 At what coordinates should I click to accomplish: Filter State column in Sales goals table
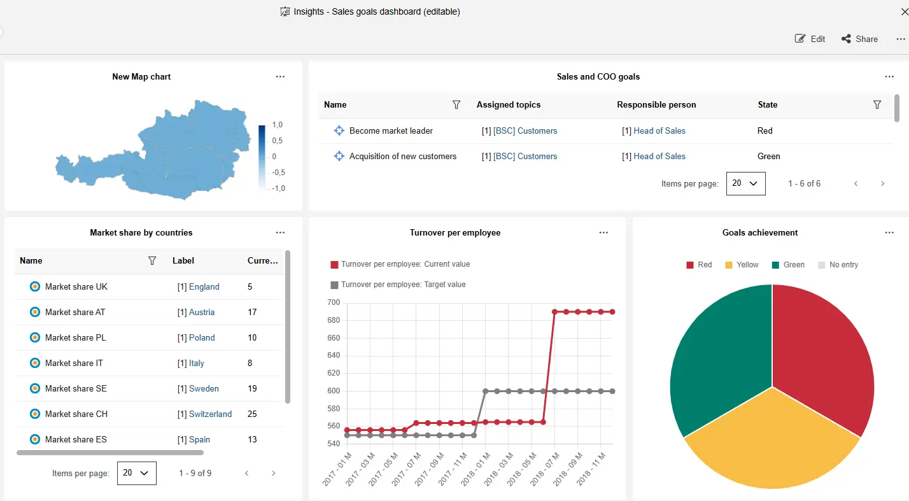(x=877, y=105)
